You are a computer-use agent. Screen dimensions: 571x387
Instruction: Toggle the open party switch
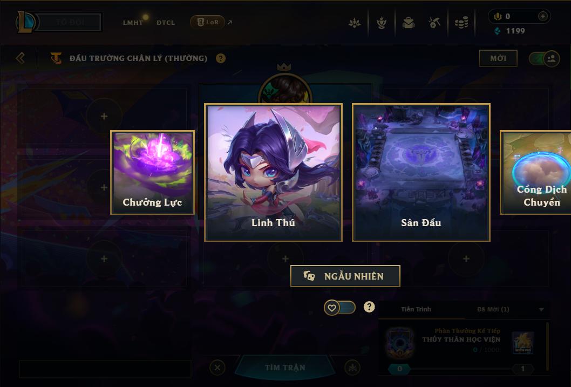tap(544, 58)
